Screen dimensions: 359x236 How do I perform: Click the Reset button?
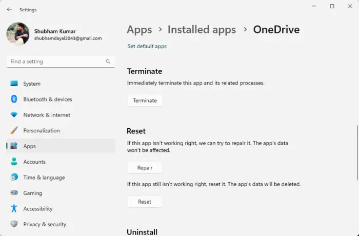click(x=145, y=202)
